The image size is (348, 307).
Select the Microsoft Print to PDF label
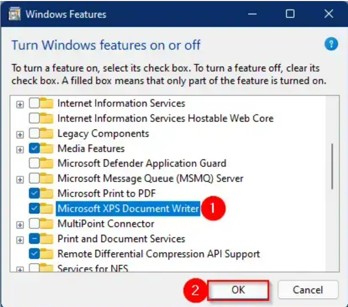coord(107,194)
